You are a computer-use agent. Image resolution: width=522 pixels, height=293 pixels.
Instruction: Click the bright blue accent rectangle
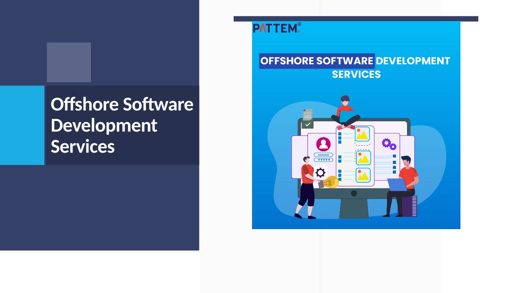(22, 125)
